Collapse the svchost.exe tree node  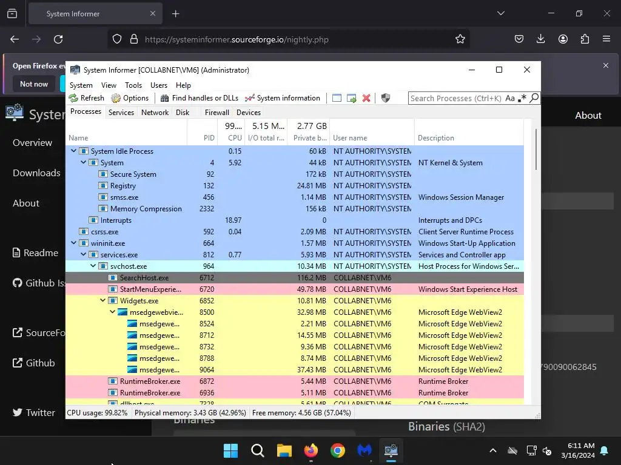(93, 266)
